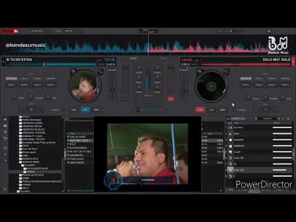Screen dimensions: 296x222
Task: Hit the CUE button on the left deck
Action: [x=73, y=110]
